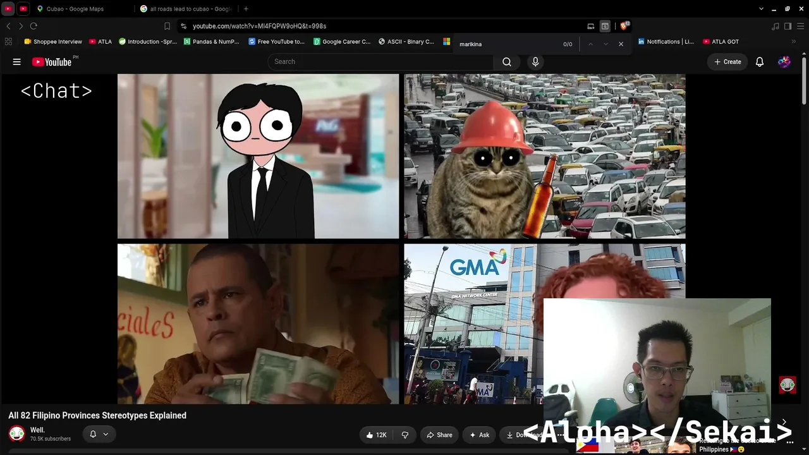Open the apps grid in bookmarks bar
Screen dimensions: 809x455
[x=8, y=42]
